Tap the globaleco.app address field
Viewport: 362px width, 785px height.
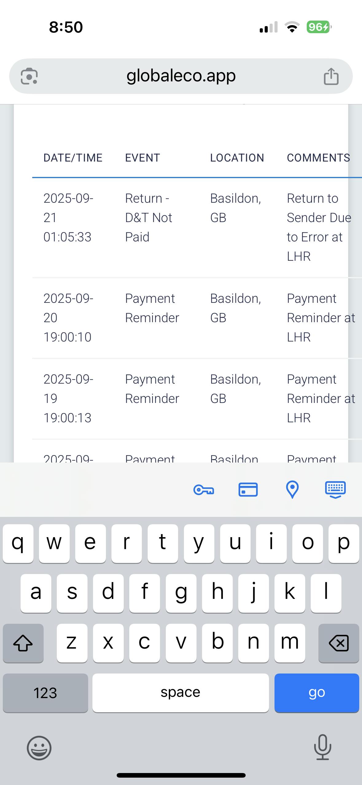[181, 76]
